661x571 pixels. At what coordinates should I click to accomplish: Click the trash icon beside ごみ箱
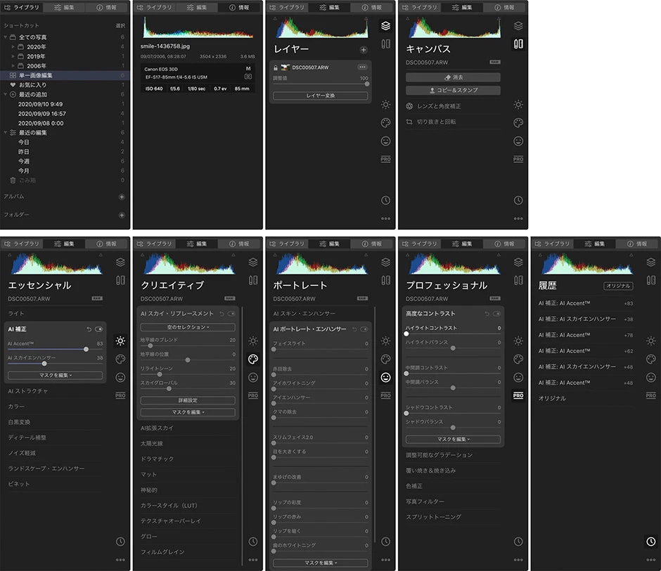(x=13, y=181)
